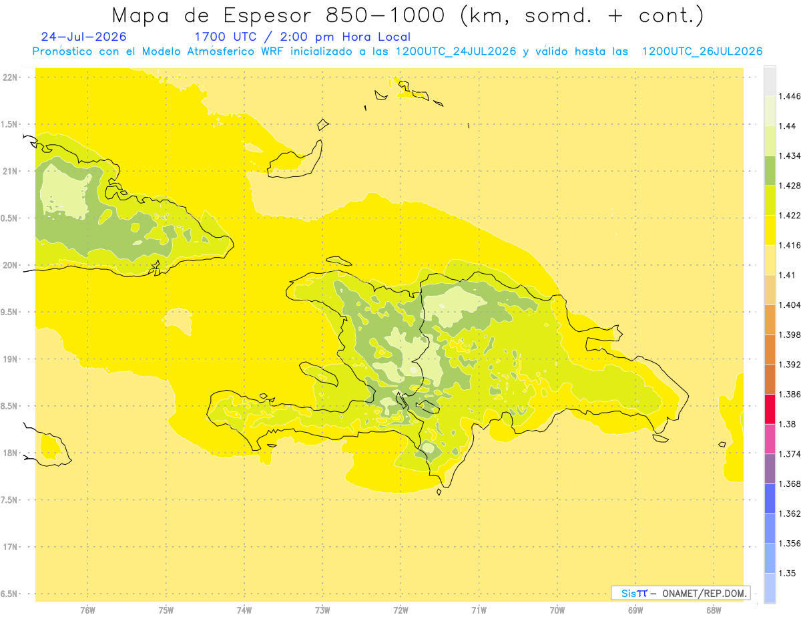The width and height of the screenshot is (801, 619).
Task: Click the legend value 1.44
Action: (787, 126)
